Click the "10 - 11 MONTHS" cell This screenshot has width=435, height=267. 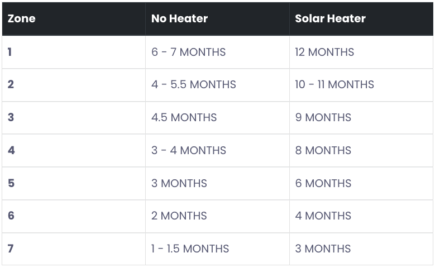(334, 84)
